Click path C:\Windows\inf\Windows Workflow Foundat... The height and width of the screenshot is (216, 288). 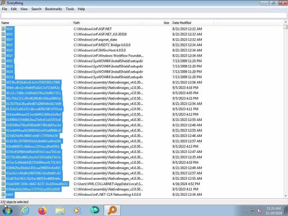pos(109,55)
